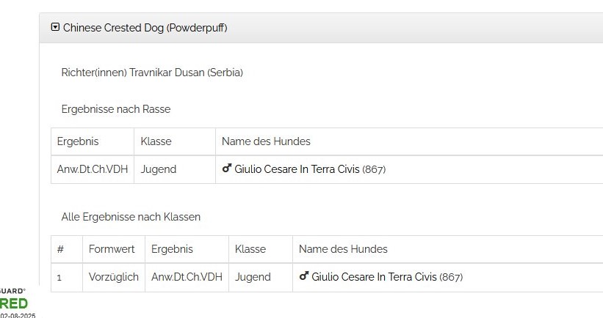The width and height of the screenshot is (603, 318).
Task: Click the Ergebnisse nach Rasse heading
Action: pos(115,109)
